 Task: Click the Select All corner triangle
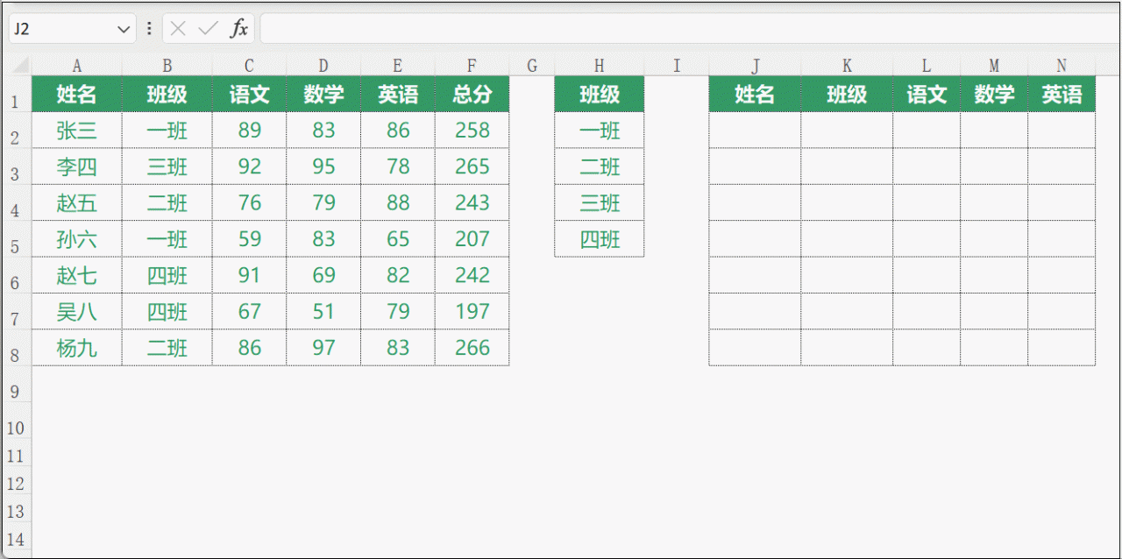click(21, 66)
